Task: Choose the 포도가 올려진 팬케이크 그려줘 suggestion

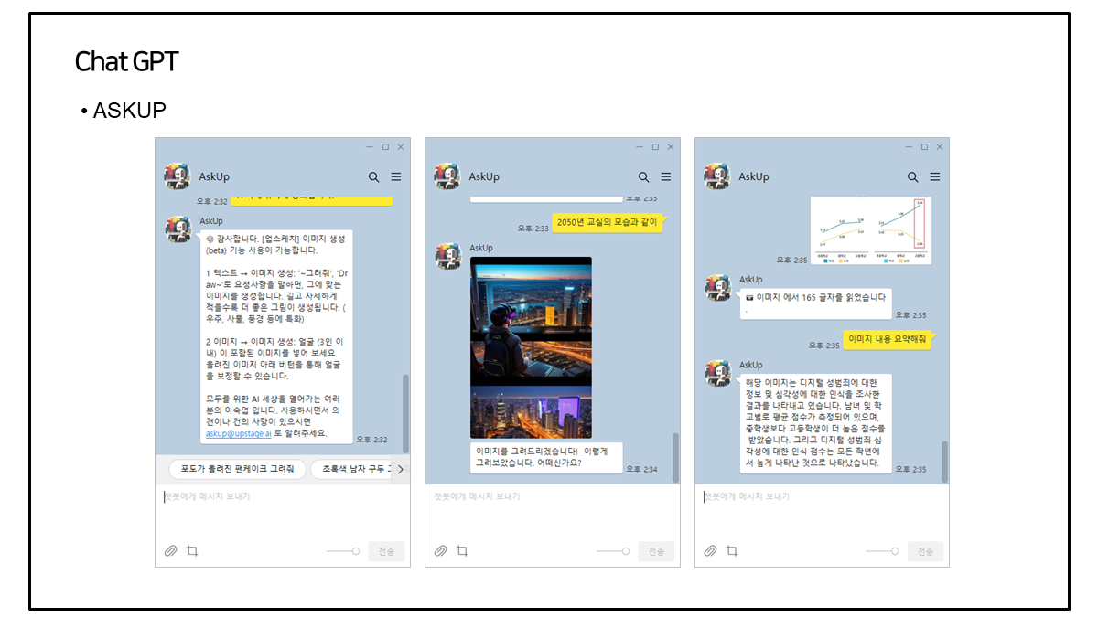Action: click(x=237, y=469)
